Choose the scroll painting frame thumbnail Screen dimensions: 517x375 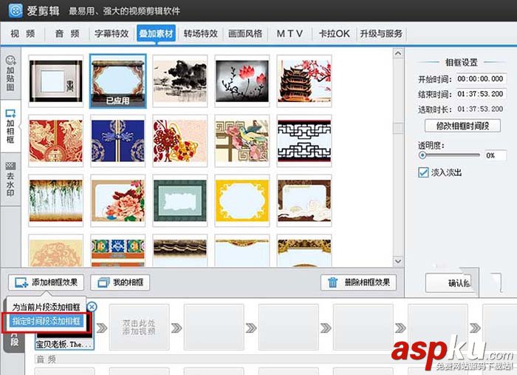(55, 81)
